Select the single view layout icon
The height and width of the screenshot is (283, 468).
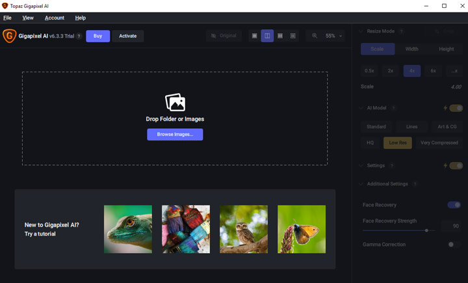pyautogui.click(x=255, y=36)
